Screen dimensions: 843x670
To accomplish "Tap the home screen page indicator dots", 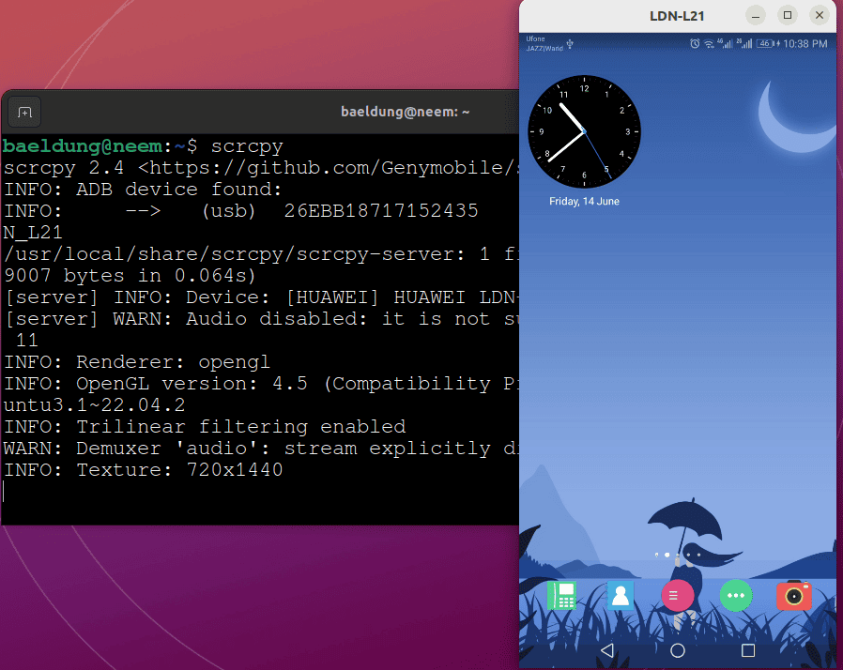I will point(677,555).
